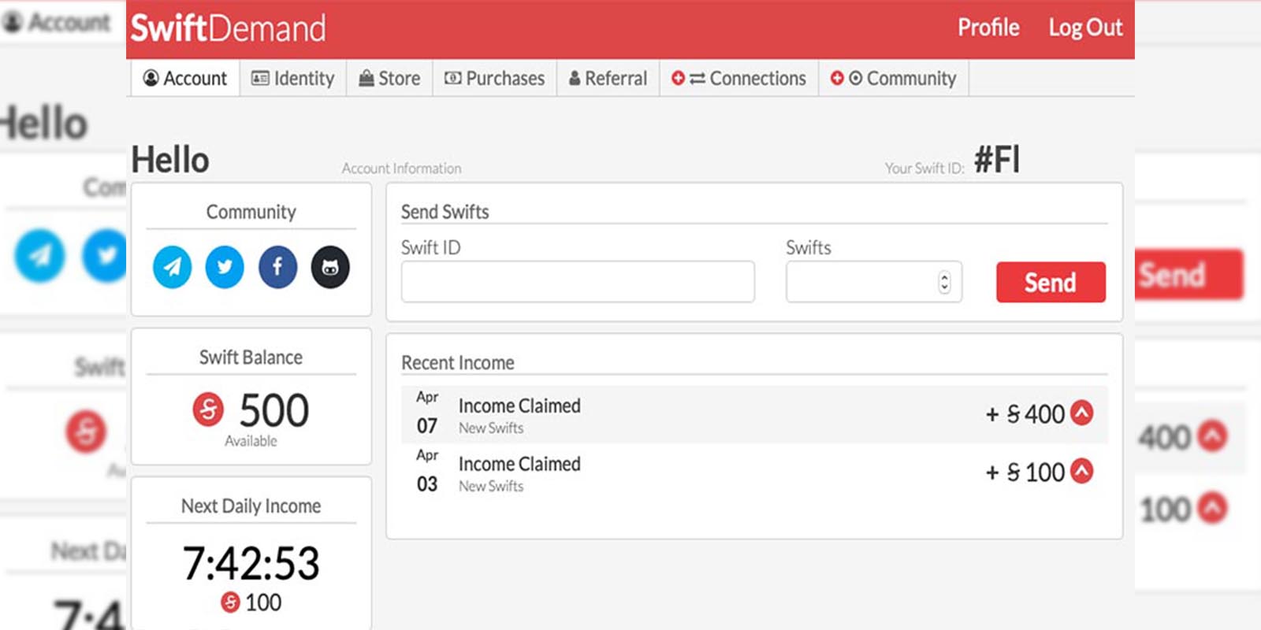Click the Log Out link
Screen dimensions: 1261x630
click(x=1085, y=28)
